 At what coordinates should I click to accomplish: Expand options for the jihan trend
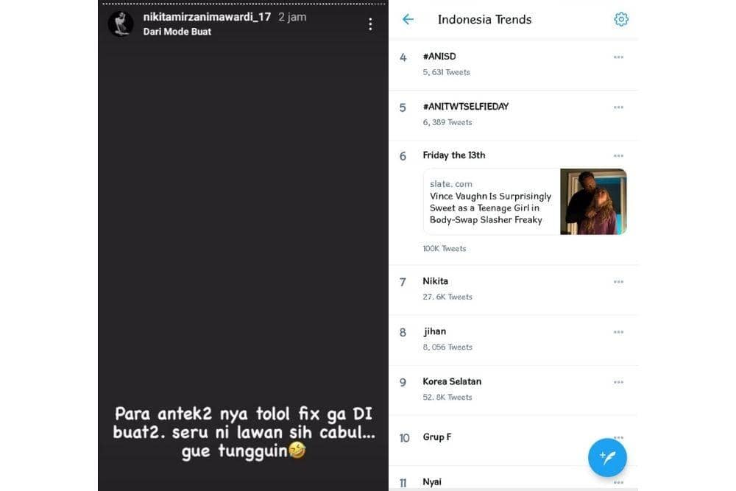click(x=619, y=332)
